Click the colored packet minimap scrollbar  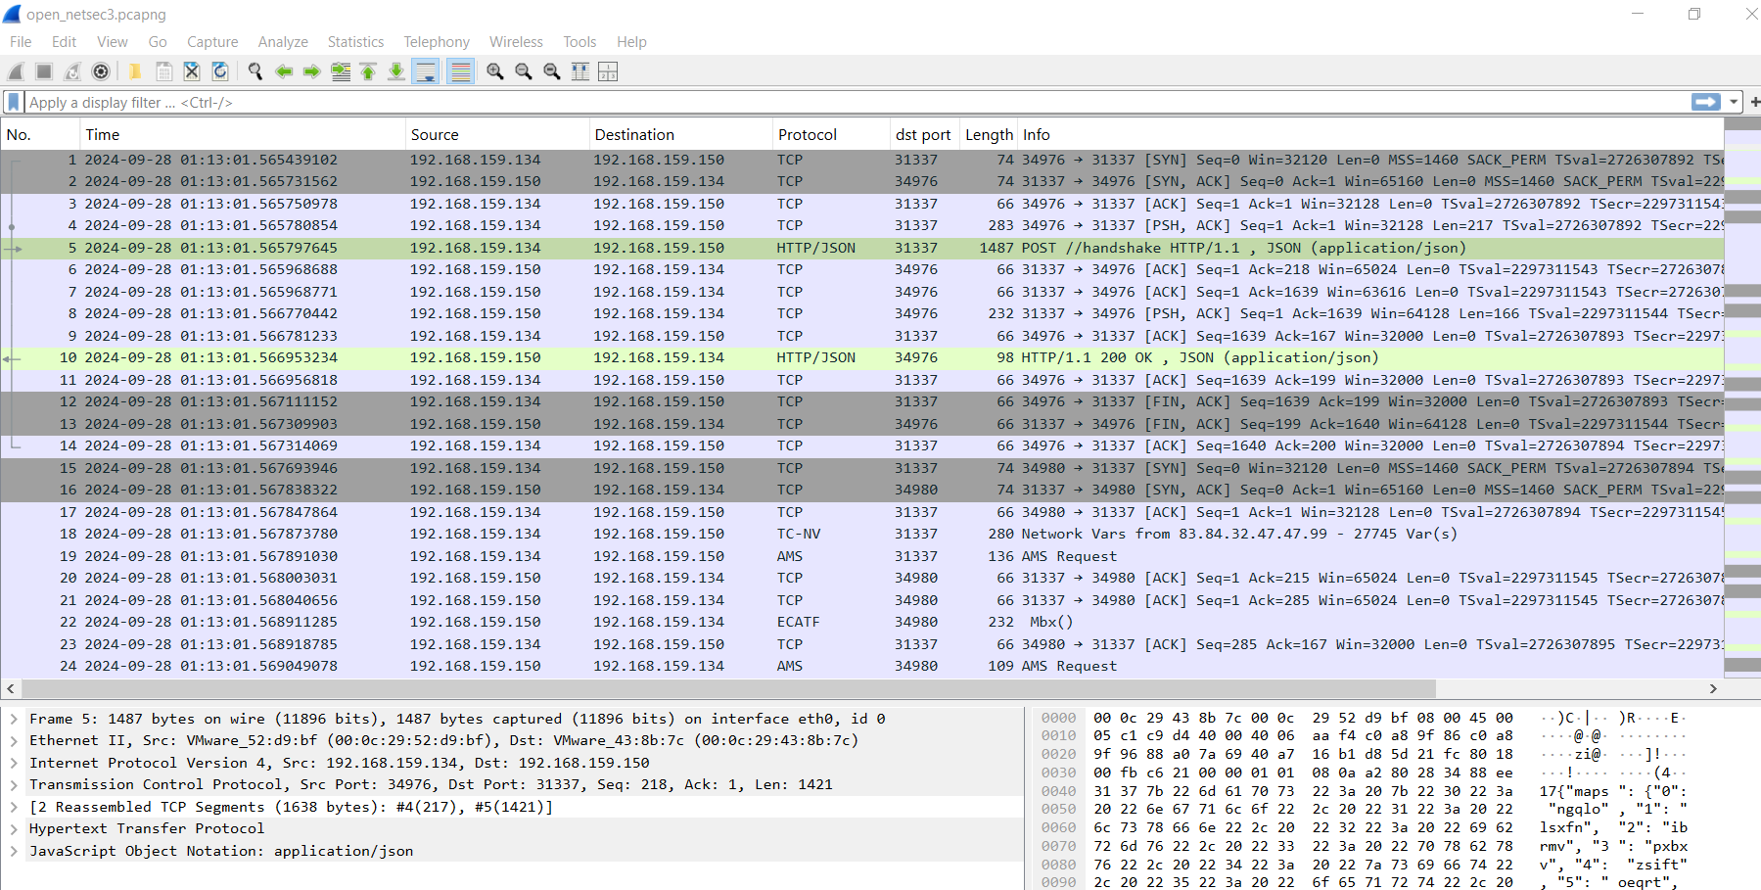coord(1742,397)
